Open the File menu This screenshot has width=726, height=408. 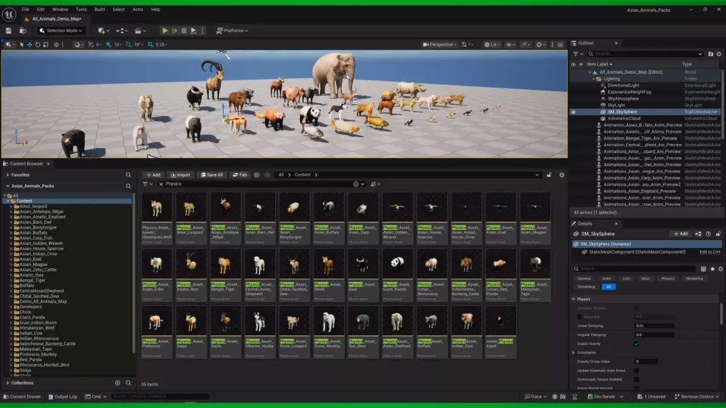(x=25, y=10)
